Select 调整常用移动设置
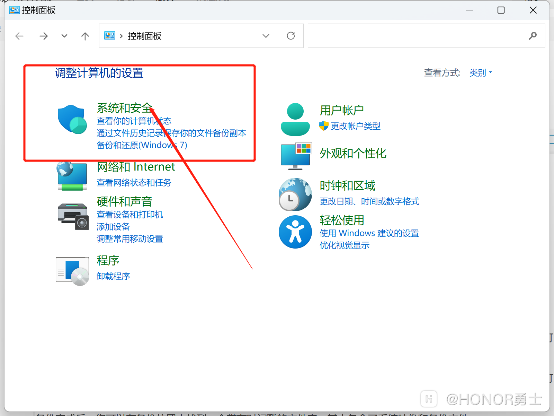Image resolution: width=554 pixels, height=416 pixels. point(130,239)
